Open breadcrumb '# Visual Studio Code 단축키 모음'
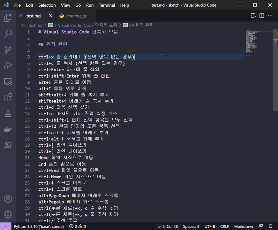Screen dimensions: 278x230 pyautogui.click(x=86, y=25)
